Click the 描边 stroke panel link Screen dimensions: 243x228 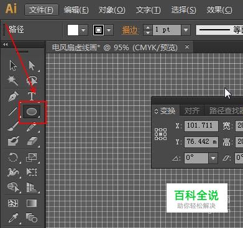coord(130,30)
